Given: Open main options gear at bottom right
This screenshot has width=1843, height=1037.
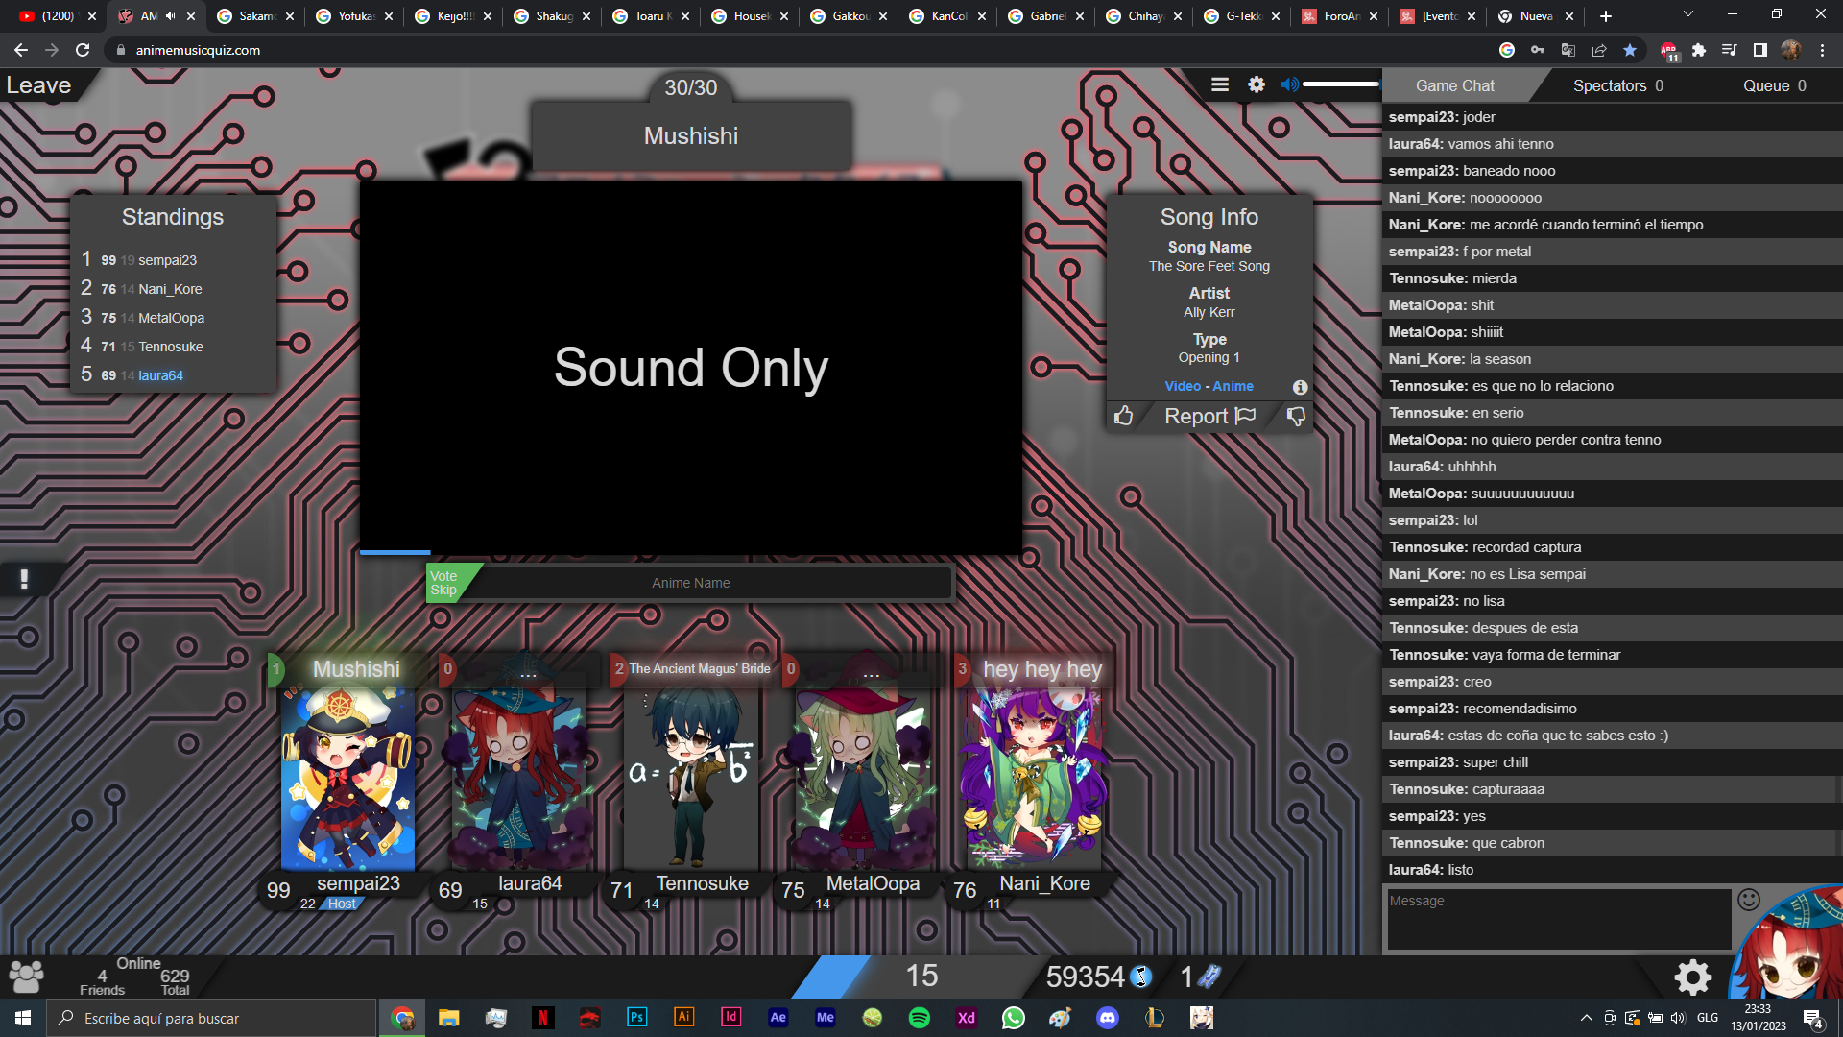Looking at the screenshot, I should [1693, 977].
